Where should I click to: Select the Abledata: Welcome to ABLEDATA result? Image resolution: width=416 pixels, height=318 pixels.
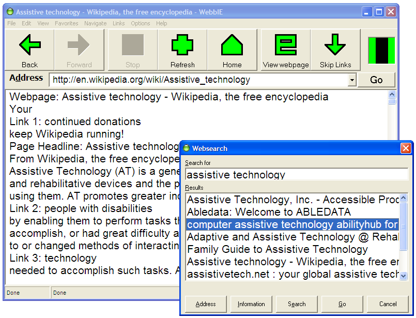[x=269, y=212]
